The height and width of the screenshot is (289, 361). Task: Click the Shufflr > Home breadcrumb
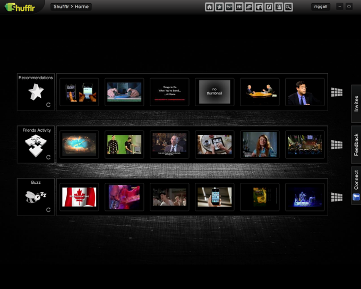(71, 7)
